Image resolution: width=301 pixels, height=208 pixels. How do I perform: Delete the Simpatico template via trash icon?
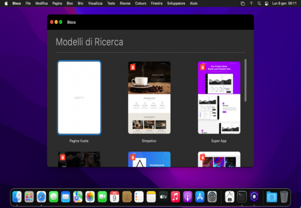click(133, 67)
